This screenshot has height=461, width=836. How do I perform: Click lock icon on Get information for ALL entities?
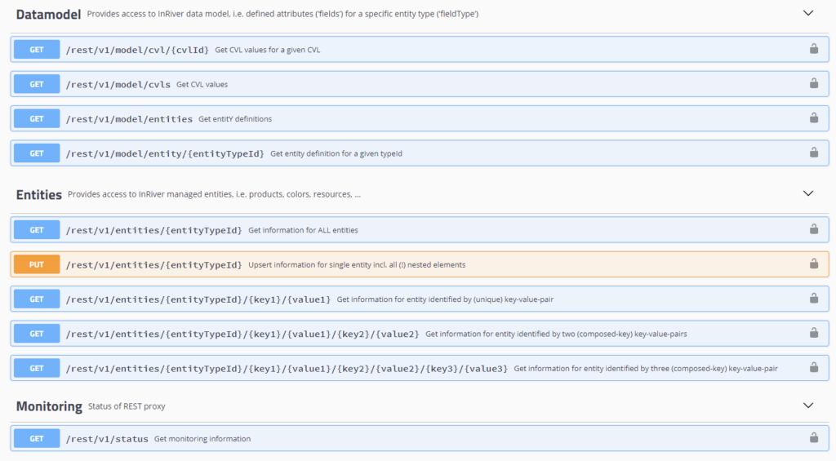[814, 230]
